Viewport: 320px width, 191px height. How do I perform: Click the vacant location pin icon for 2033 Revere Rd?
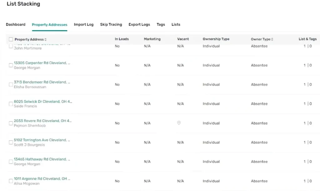(179, 123)
